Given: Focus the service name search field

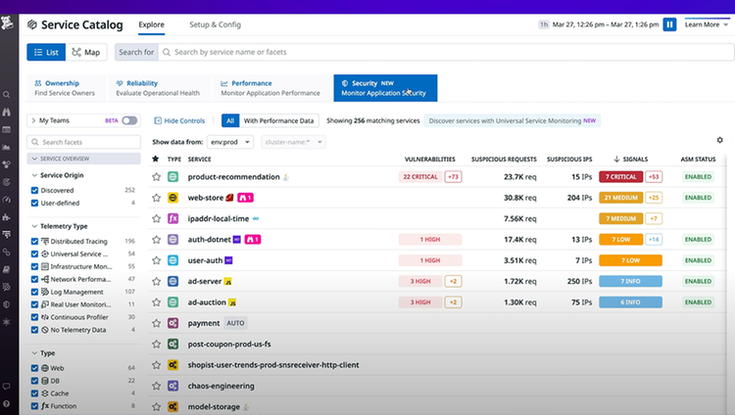Looking at the screenshot, I should coord(446,52).
